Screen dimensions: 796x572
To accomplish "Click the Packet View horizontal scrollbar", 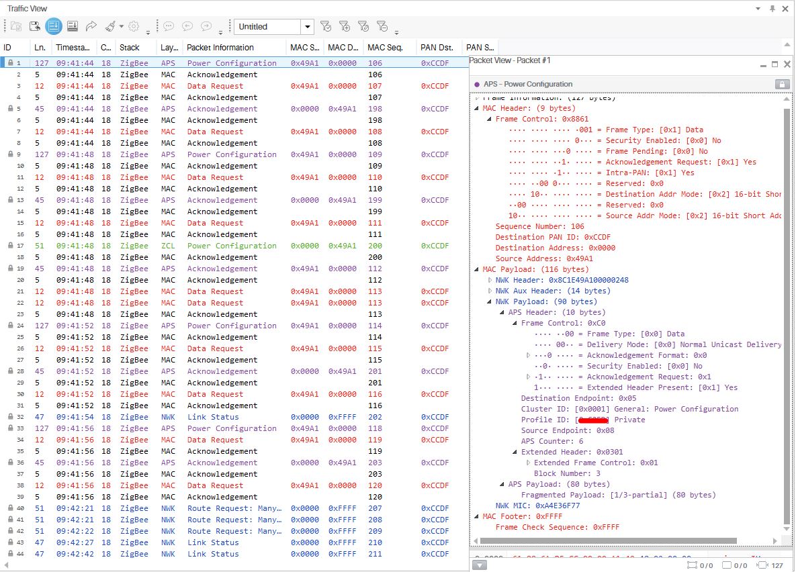I will pyautogui.click(x=608, y=540).
